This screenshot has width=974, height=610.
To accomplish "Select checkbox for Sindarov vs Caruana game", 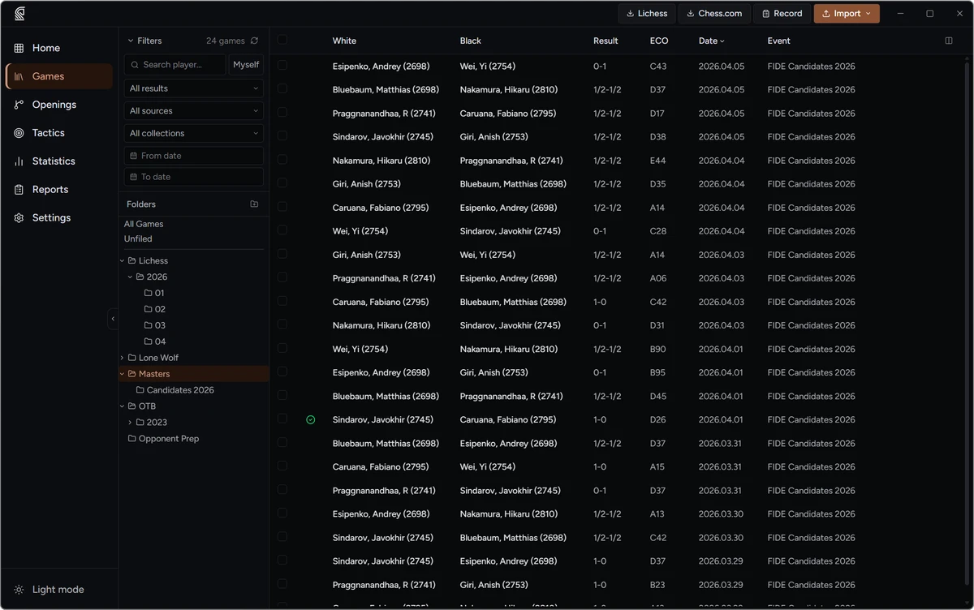I will coord(282,419).
